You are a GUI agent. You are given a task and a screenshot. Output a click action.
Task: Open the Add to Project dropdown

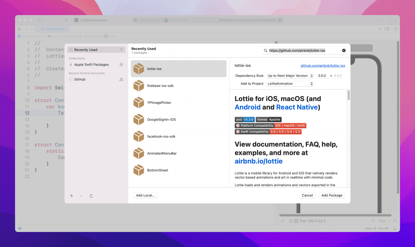(x=290, y=84)
